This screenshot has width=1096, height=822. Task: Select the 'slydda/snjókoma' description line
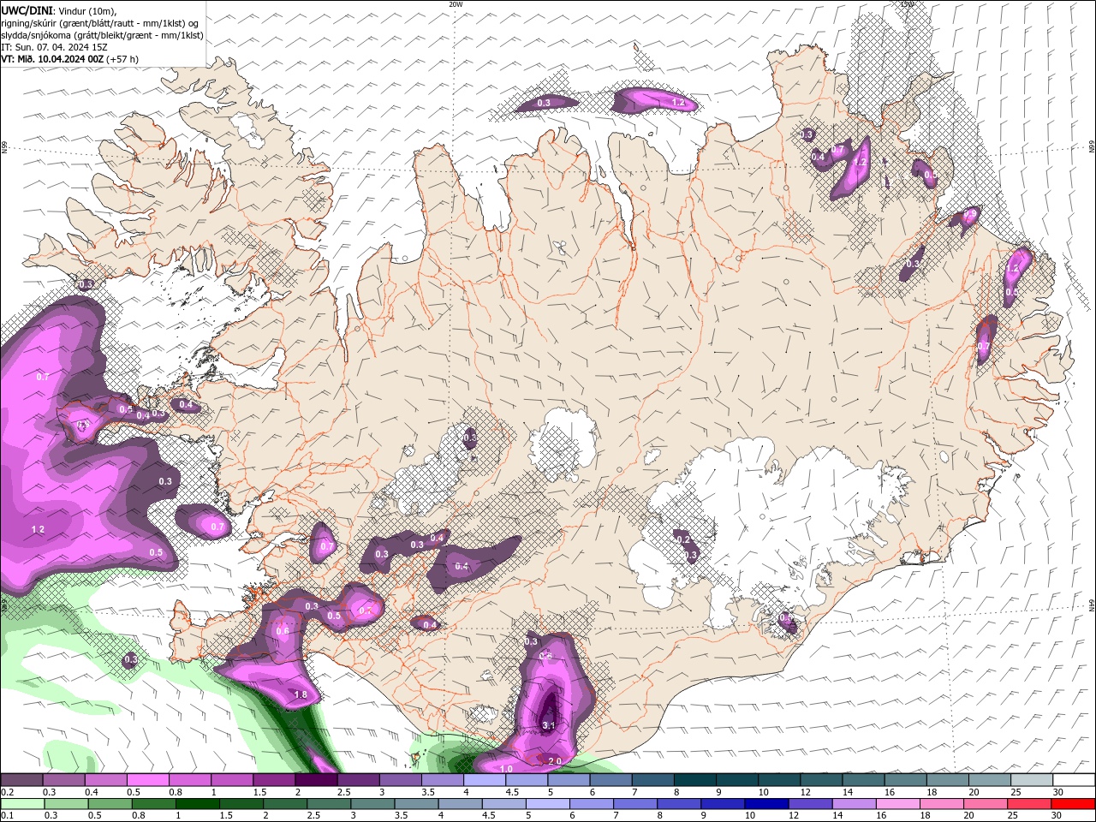102,35
